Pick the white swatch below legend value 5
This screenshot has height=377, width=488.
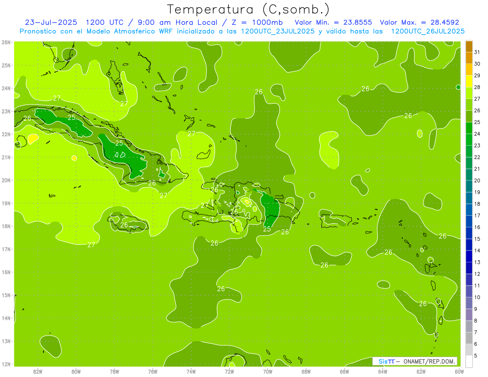(469, 361)
